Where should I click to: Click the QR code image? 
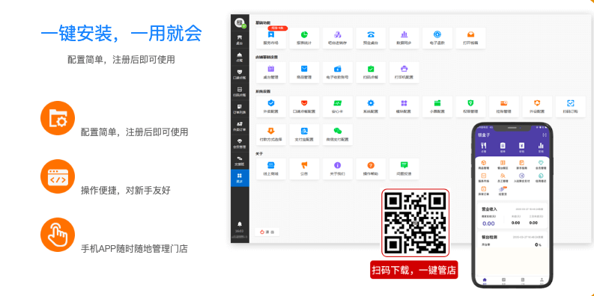point(415,223)
